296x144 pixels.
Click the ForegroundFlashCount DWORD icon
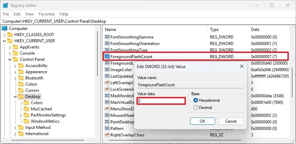coord(107,56)
